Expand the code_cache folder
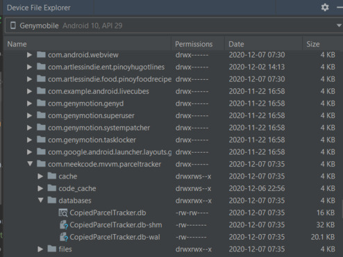 point(40,188)
